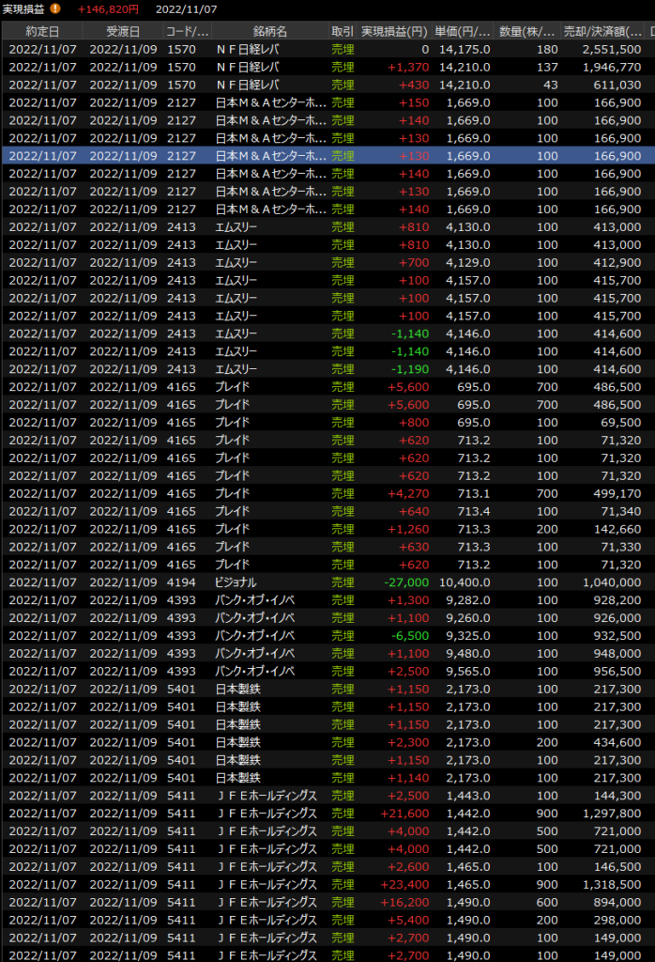
Task: Select the バンク・オブ・イノベ row with -6,500 loss
Action: point(270,635)
